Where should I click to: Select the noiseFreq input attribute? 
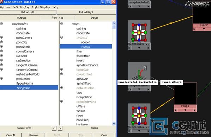[x=82, y=120]
